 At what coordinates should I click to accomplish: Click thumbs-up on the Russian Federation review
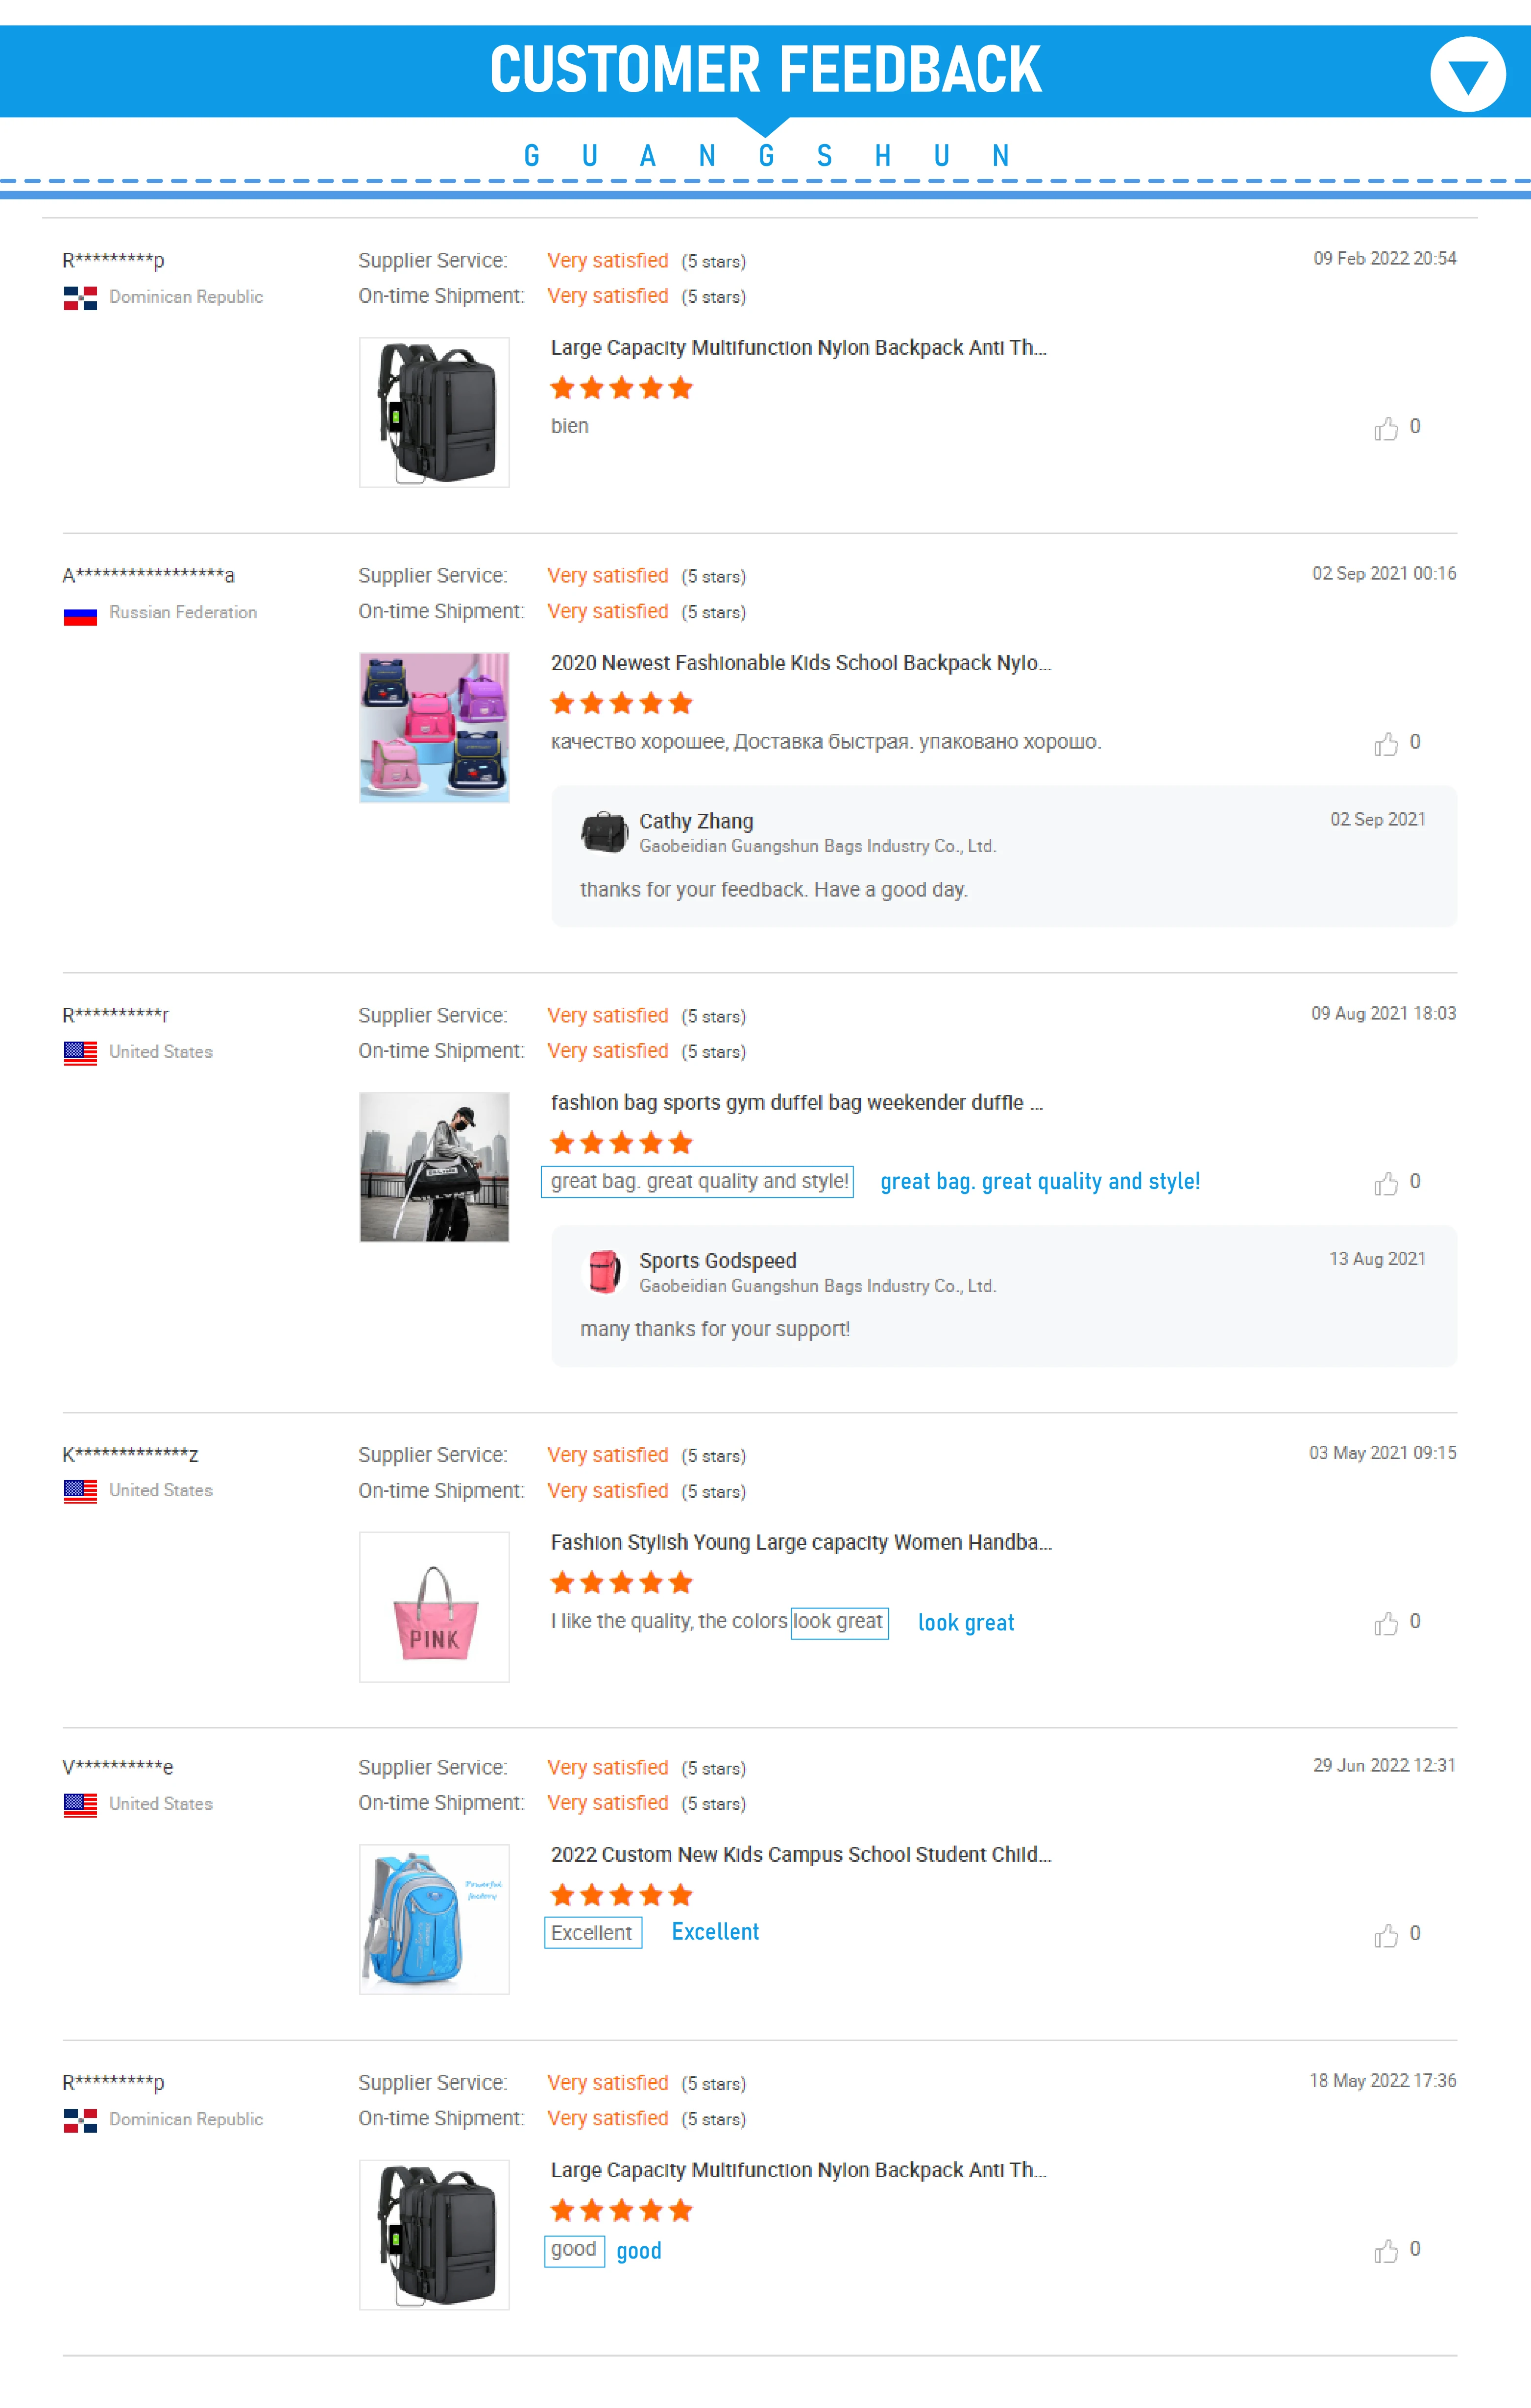(1386, 744)
